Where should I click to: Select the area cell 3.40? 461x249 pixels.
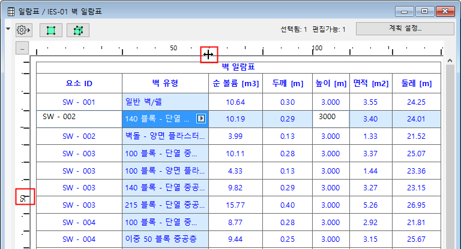click(x=371, y=119)
